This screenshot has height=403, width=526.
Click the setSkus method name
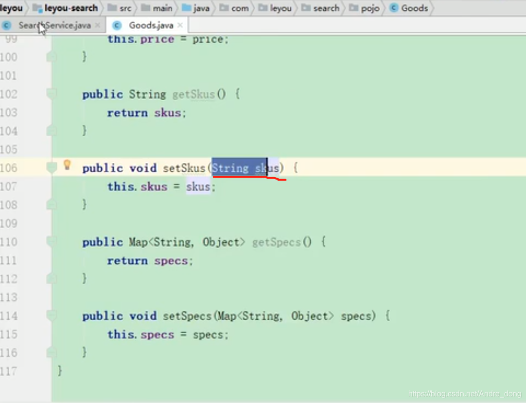(x=184, y=168)
